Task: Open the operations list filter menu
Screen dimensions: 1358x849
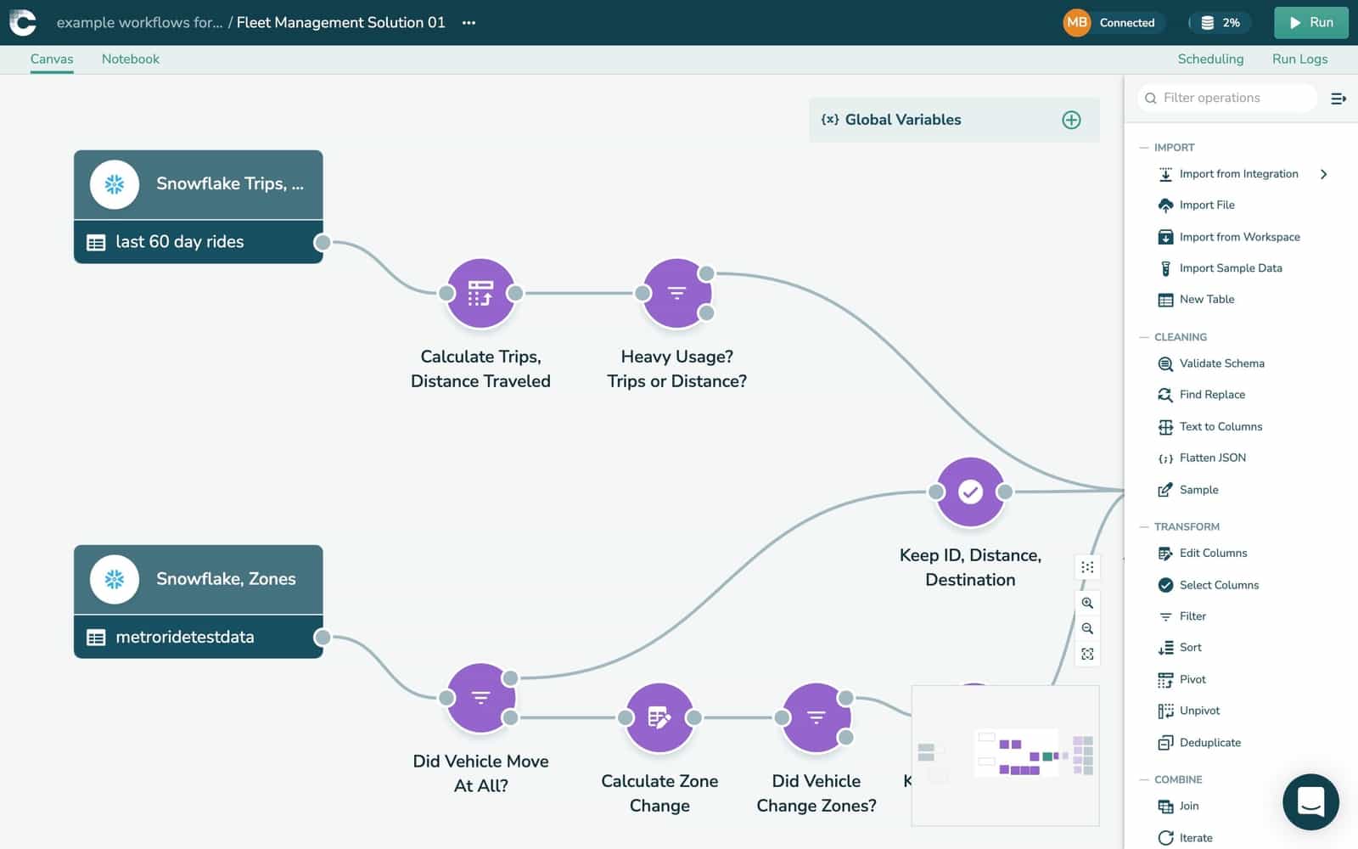Action: (1338, 98)
